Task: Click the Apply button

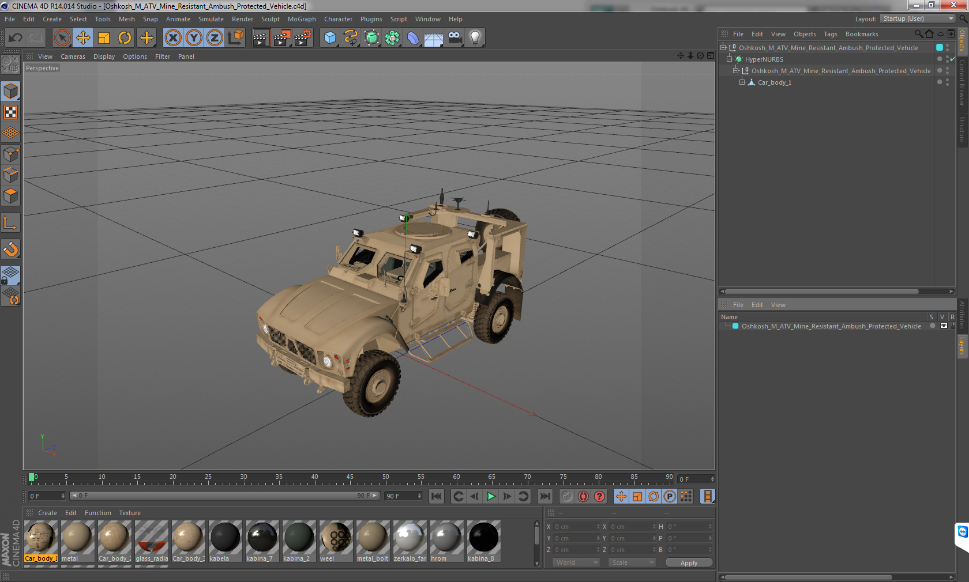Action: coord(689,563)
